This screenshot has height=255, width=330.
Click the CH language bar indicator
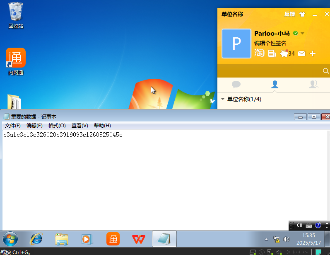(x=299, y=225)
